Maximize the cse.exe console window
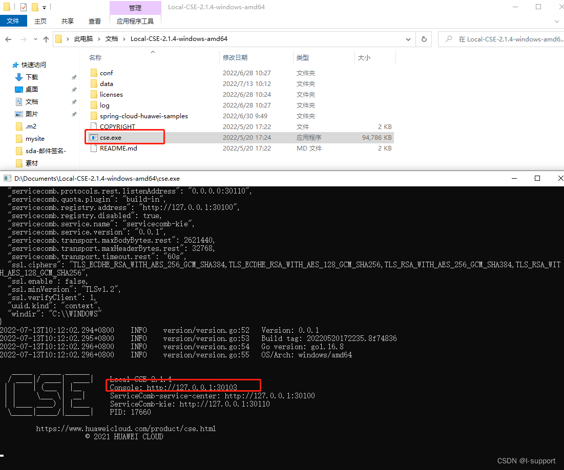564x470 pixels. click(537, 178)
